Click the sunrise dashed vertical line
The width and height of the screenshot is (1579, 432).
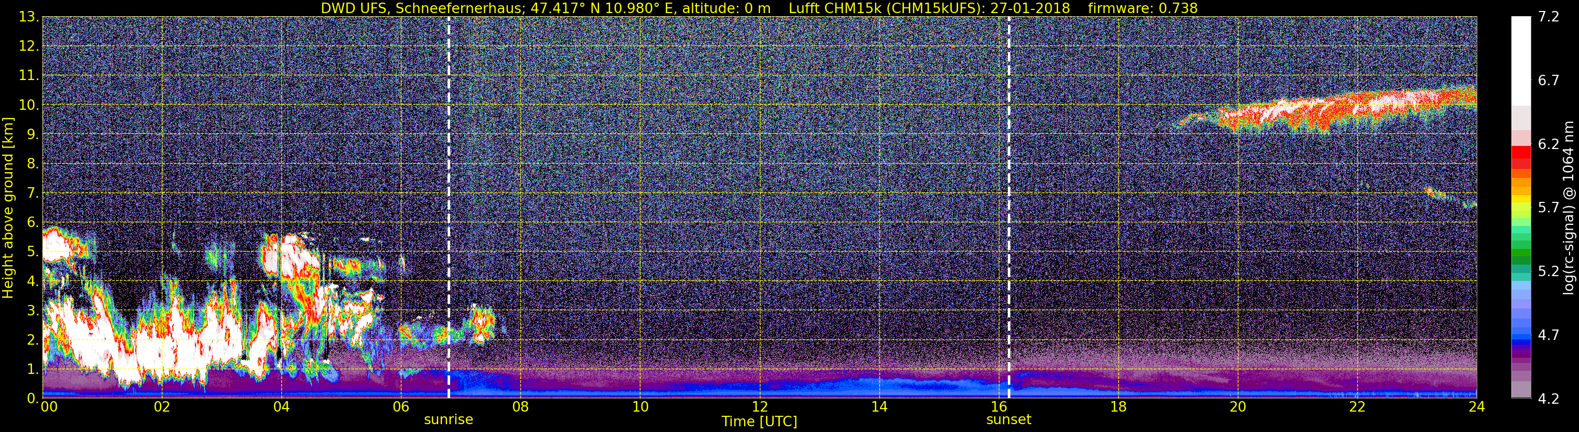(x=449, y=208)
